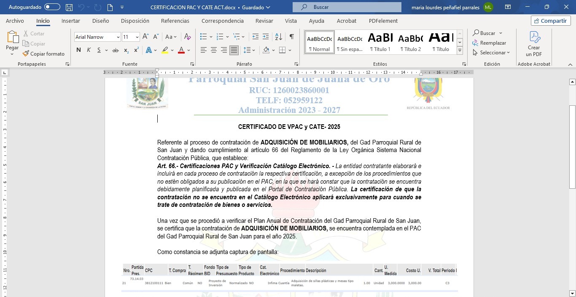Expand the Seleccionar dropdown in Edición

[492, 53]
